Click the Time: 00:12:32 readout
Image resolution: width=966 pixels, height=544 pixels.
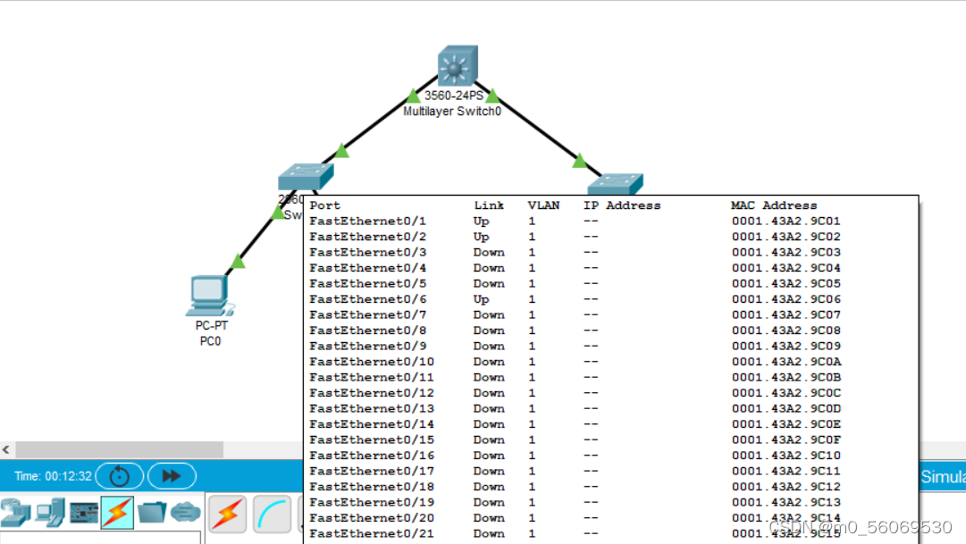(53, 476)
